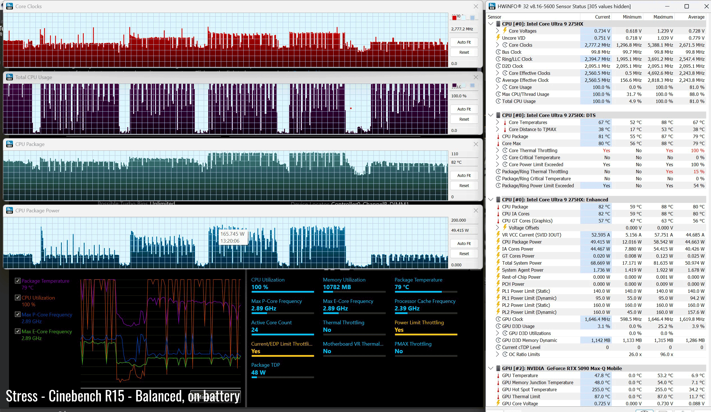The image size is (711, 412).
Task: Uncheck the Max E-Core Frequency graph checkbox
Action: tap(18, 331)
